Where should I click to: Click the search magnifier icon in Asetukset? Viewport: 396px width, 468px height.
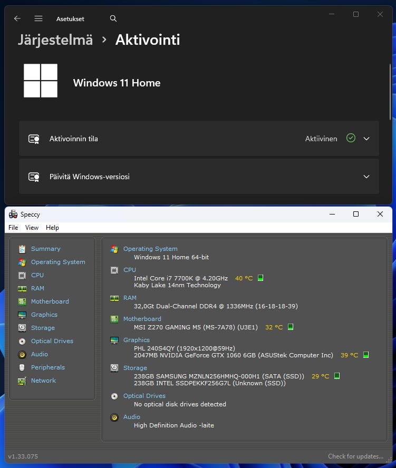pos(113,18)
